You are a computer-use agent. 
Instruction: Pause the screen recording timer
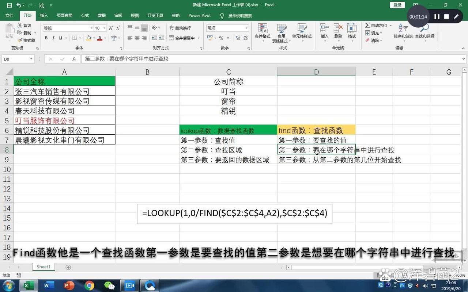437,17
